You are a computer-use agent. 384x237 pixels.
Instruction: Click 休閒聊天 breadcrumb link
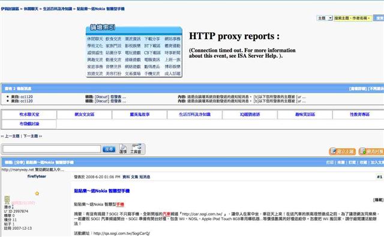31,9
